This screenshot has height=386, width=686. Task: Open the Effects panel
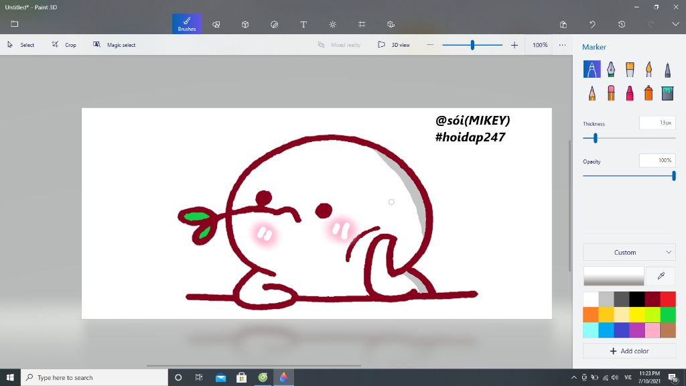tap(332, 23)
